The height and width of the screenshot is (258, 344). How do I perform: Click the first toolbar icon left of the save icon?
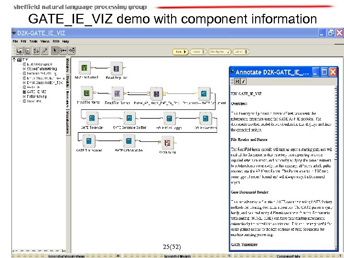click(x=19, y=51)
